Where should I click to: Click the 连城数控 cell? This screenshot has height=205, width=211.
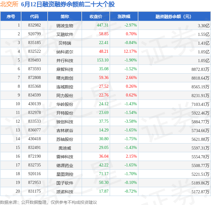click(x=65, y=87)
